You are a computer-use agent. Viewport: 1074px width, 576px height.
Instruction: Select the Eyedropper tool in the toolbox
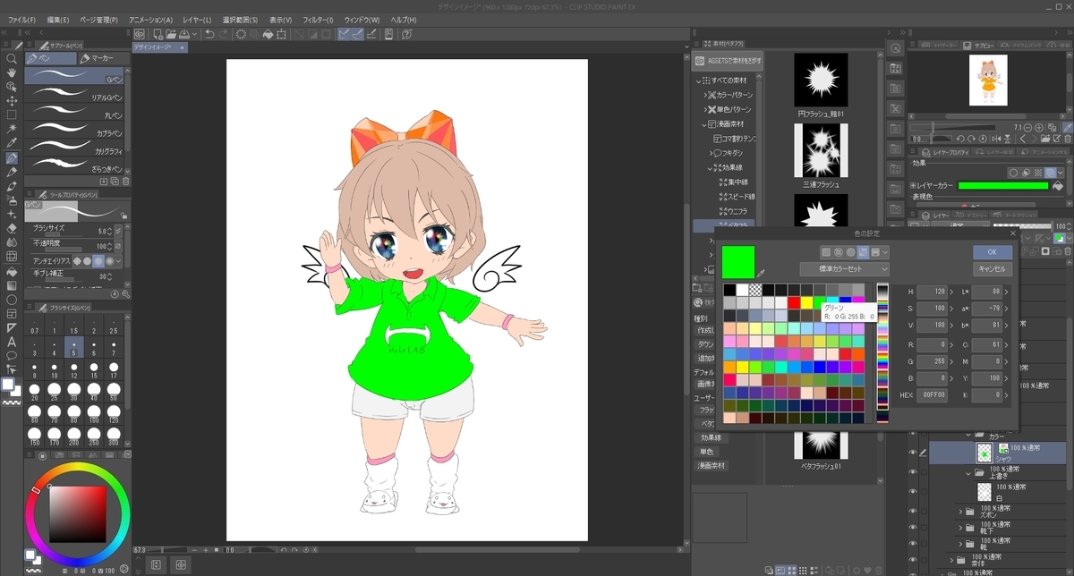click(12, 143)
